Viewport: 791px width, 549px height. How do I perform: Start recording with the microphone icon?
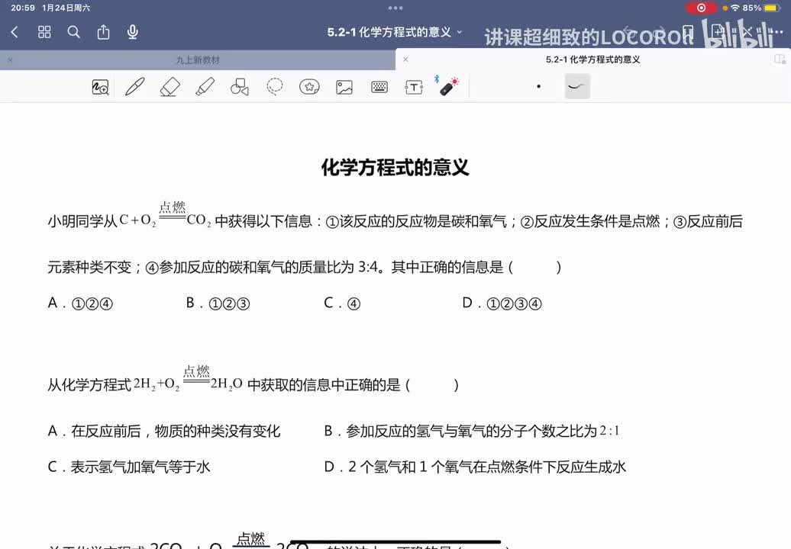[133, 32]
